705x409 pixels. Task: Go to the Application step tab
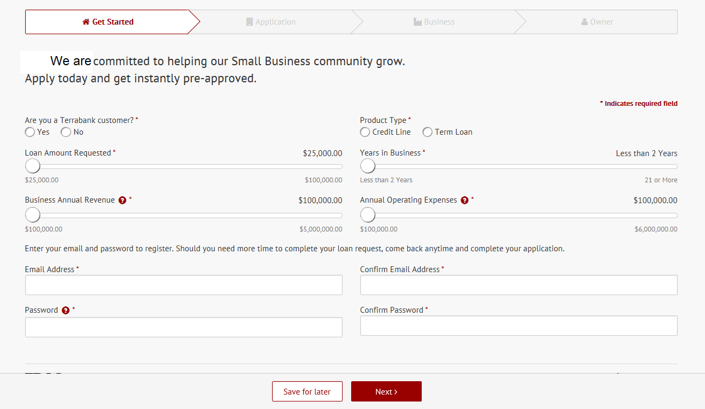271,22
